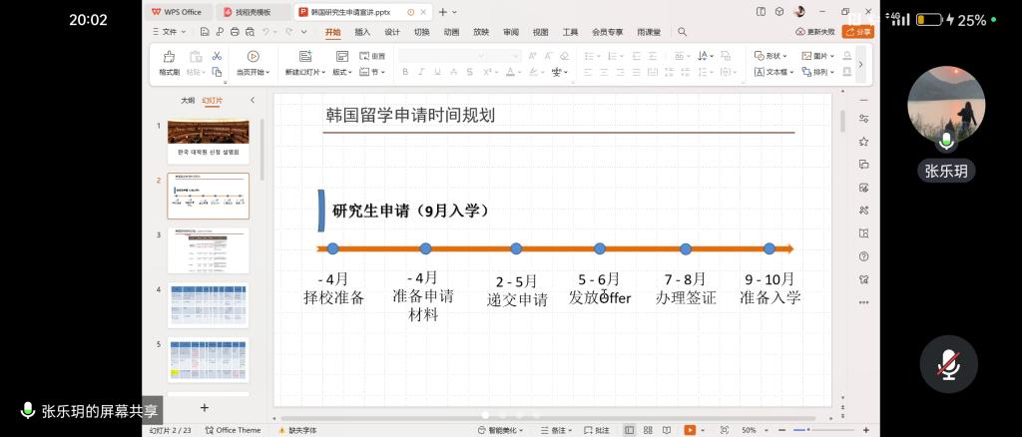Switch to the 大纲 outline tab

187,100
